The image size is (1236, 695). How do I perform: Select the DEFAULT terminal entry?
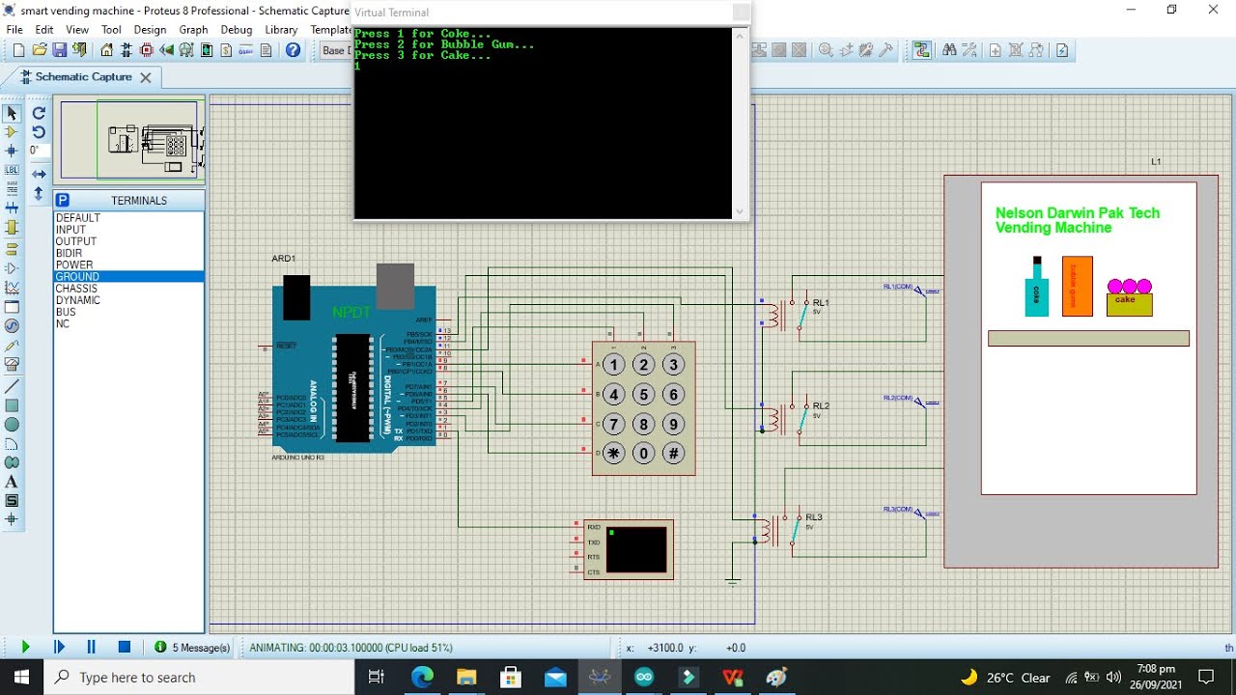129,218
